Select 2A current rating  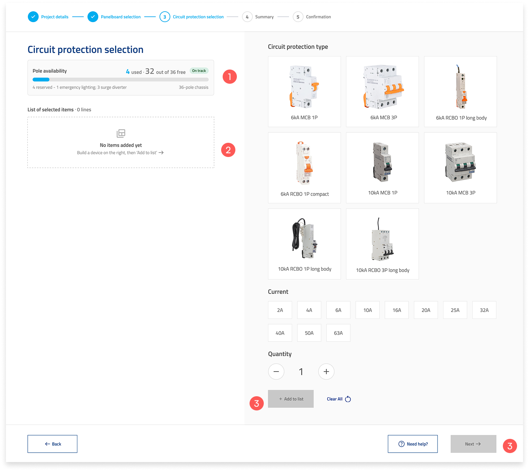coord(280,310)
